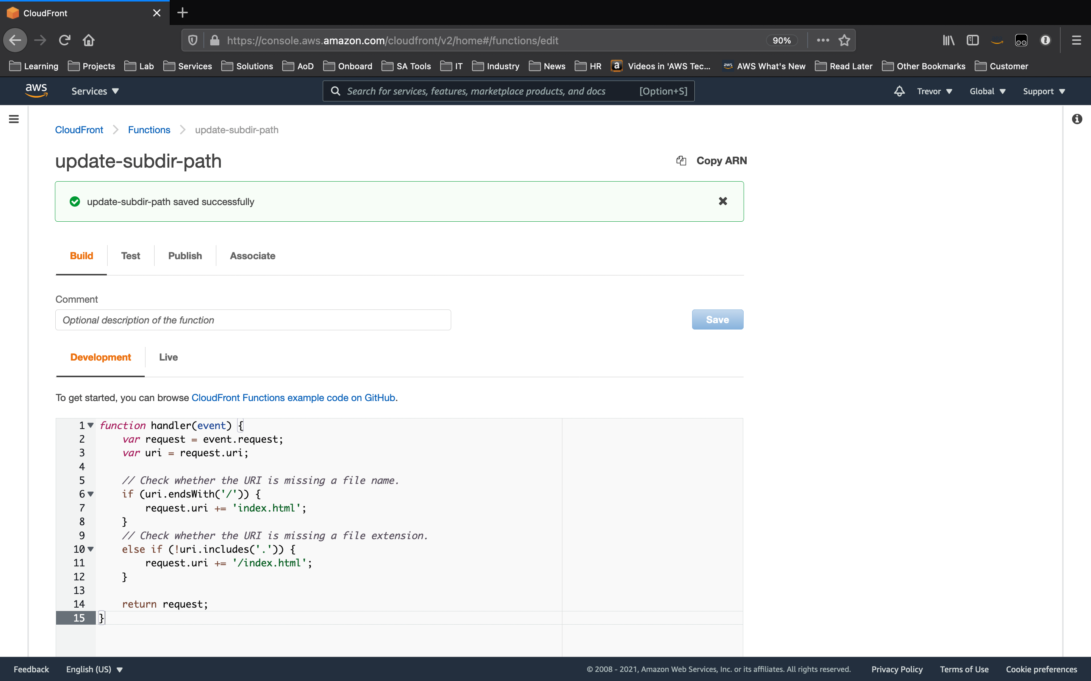Switch to the Build tab

pos(81,256)
